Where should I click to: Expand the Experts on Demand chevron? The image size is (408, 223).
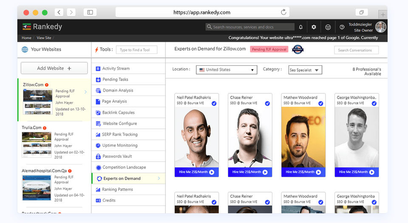[159, 178]
